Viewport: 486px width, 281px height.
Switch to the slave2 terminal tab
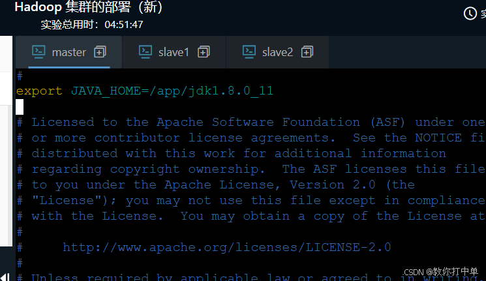[277, 52]
